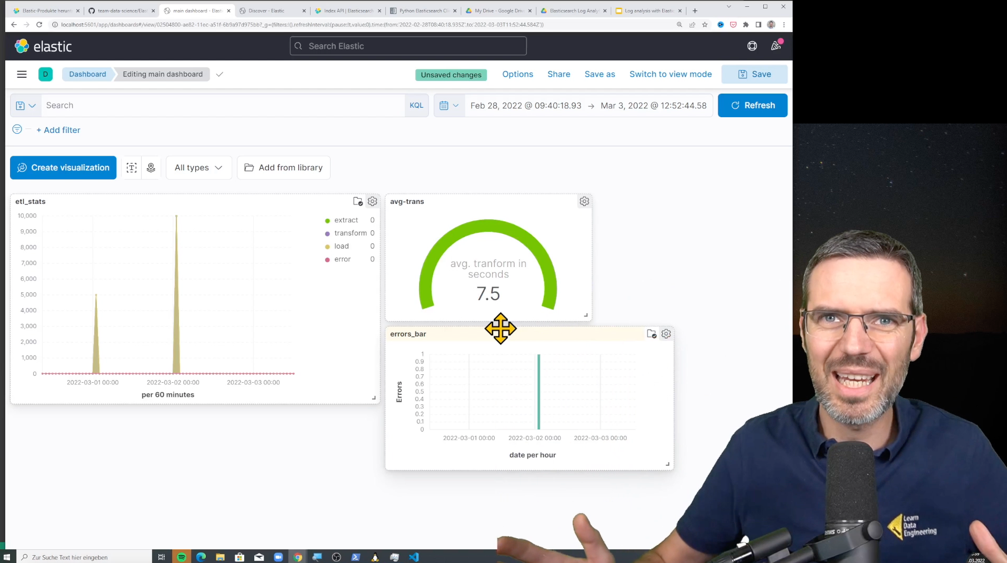Click the Create visualization button
The height and width of the screenshot is (563, 1007).
63,168
